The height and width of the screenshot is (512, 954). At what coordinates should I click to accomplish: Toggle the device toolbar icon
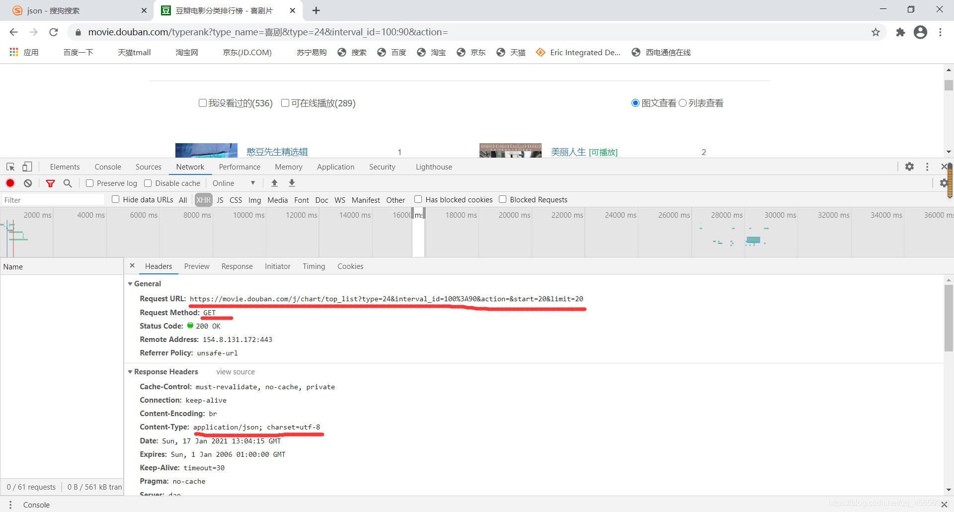click(x=27, y=167)
